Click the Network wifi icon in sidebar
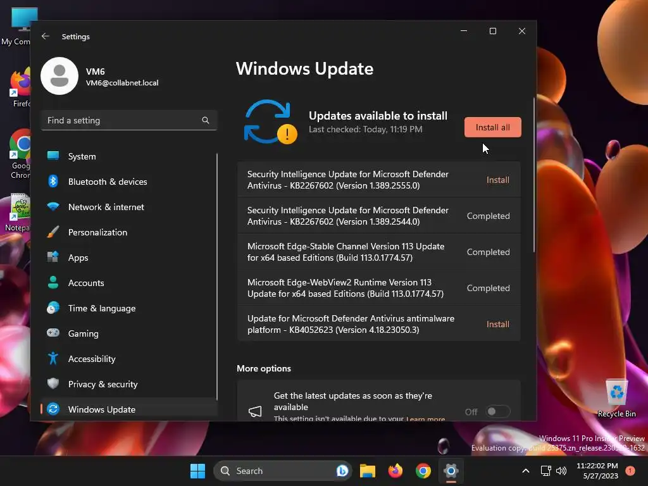This screenshot has height=486, width=648. [x=53, y=206]
